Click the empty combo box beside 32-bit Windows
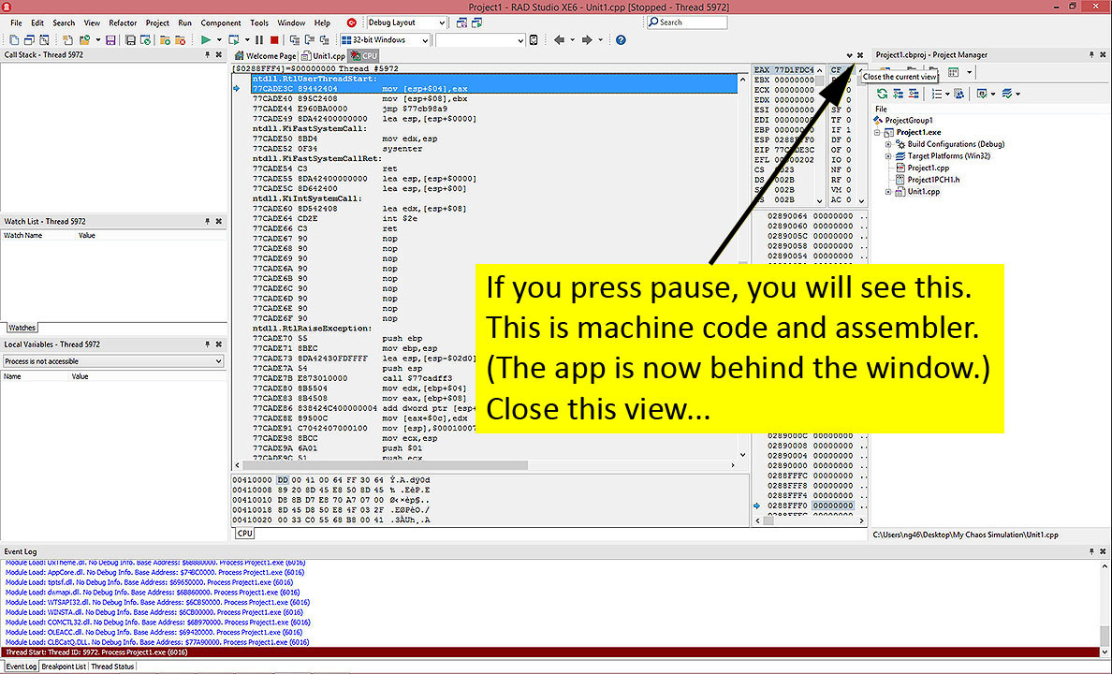 [x=480, y=40]
